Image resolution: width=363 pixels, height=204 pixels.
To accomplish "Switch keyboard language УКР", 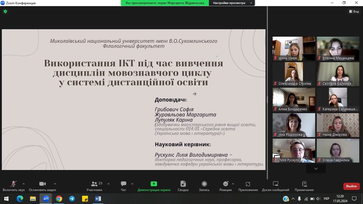I will click(327, 199).
